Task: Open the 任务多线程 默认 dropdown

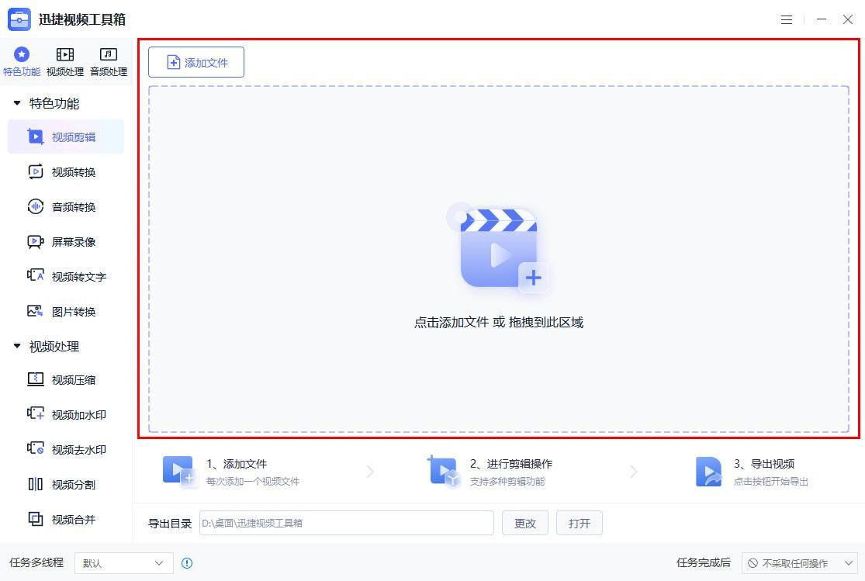Action: point(124,563)
